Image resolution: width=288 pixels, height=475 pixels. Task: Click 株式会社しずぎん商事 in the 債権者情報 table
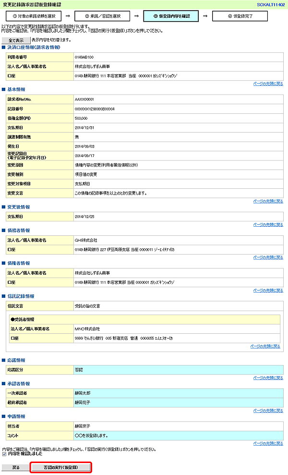coord(92,273)
